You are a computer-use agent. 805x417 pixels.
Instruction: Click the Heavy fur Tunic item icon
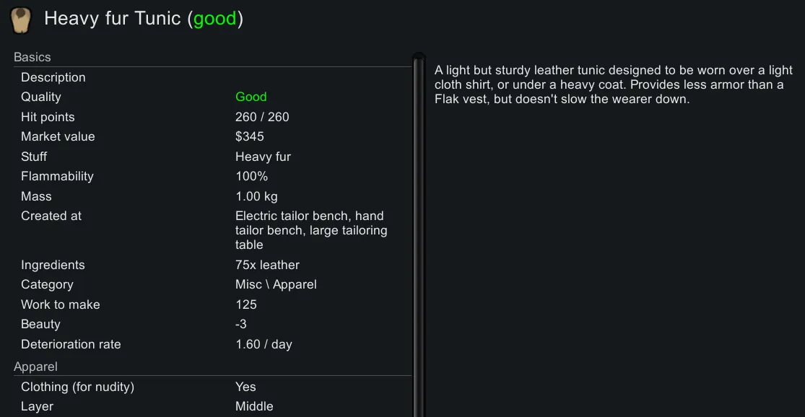pos(22,20)
